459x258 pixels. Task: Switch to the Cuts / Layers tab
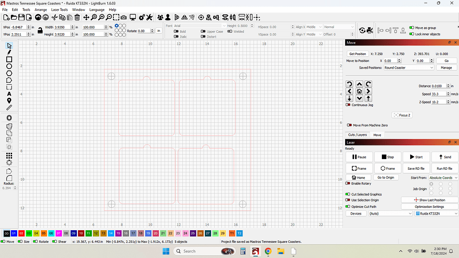357,134
